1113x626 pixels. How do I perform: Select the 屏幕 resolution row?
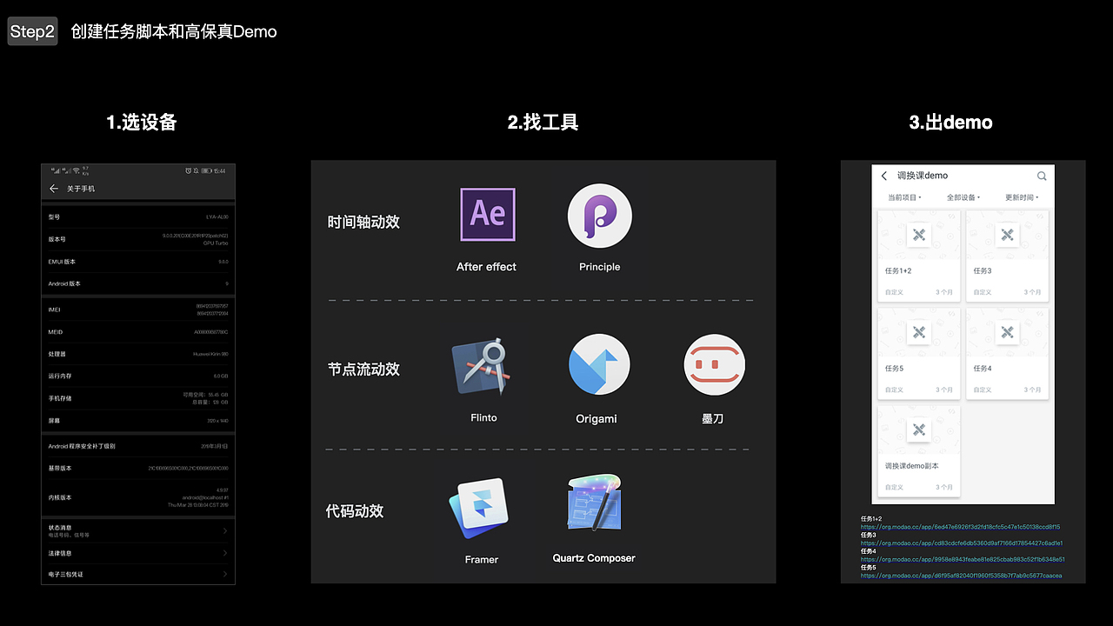tap(138, 420)
